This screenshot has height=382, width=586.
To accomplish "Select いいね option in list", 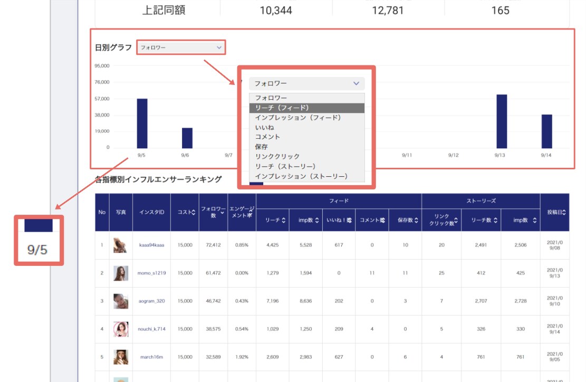I will 307,128.
